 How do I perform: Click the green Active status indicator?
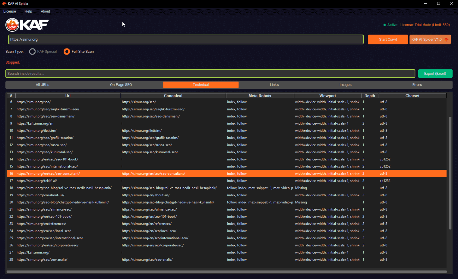pyautogui.click(x=390, y=25)
